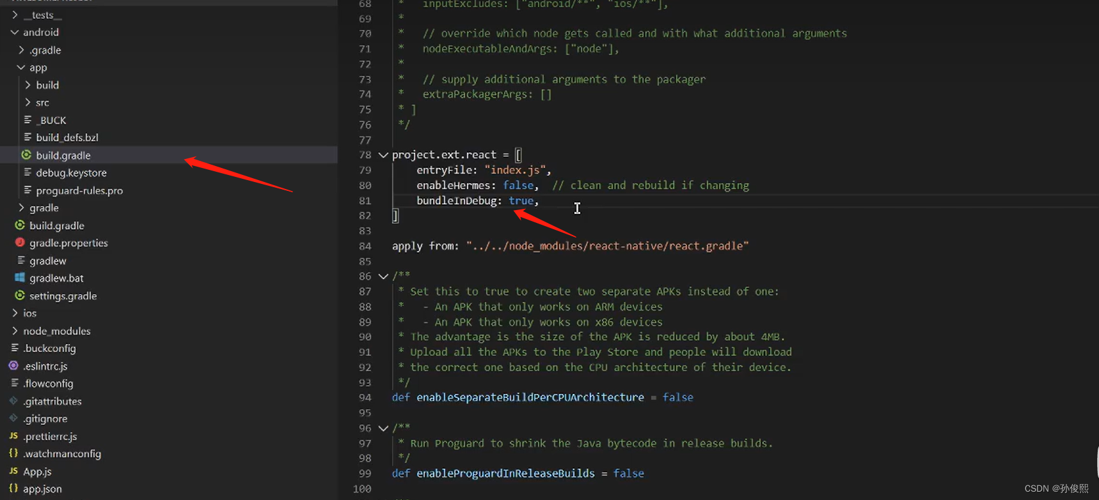Viewport: 1099px width, 500px height.
Task: Open settings.gradle file
Action: point(63,296)
